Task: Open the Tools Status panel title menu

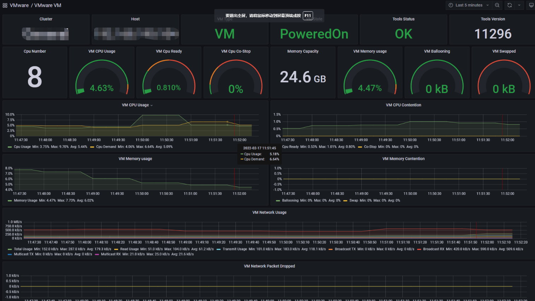Action: coord(403,19)
